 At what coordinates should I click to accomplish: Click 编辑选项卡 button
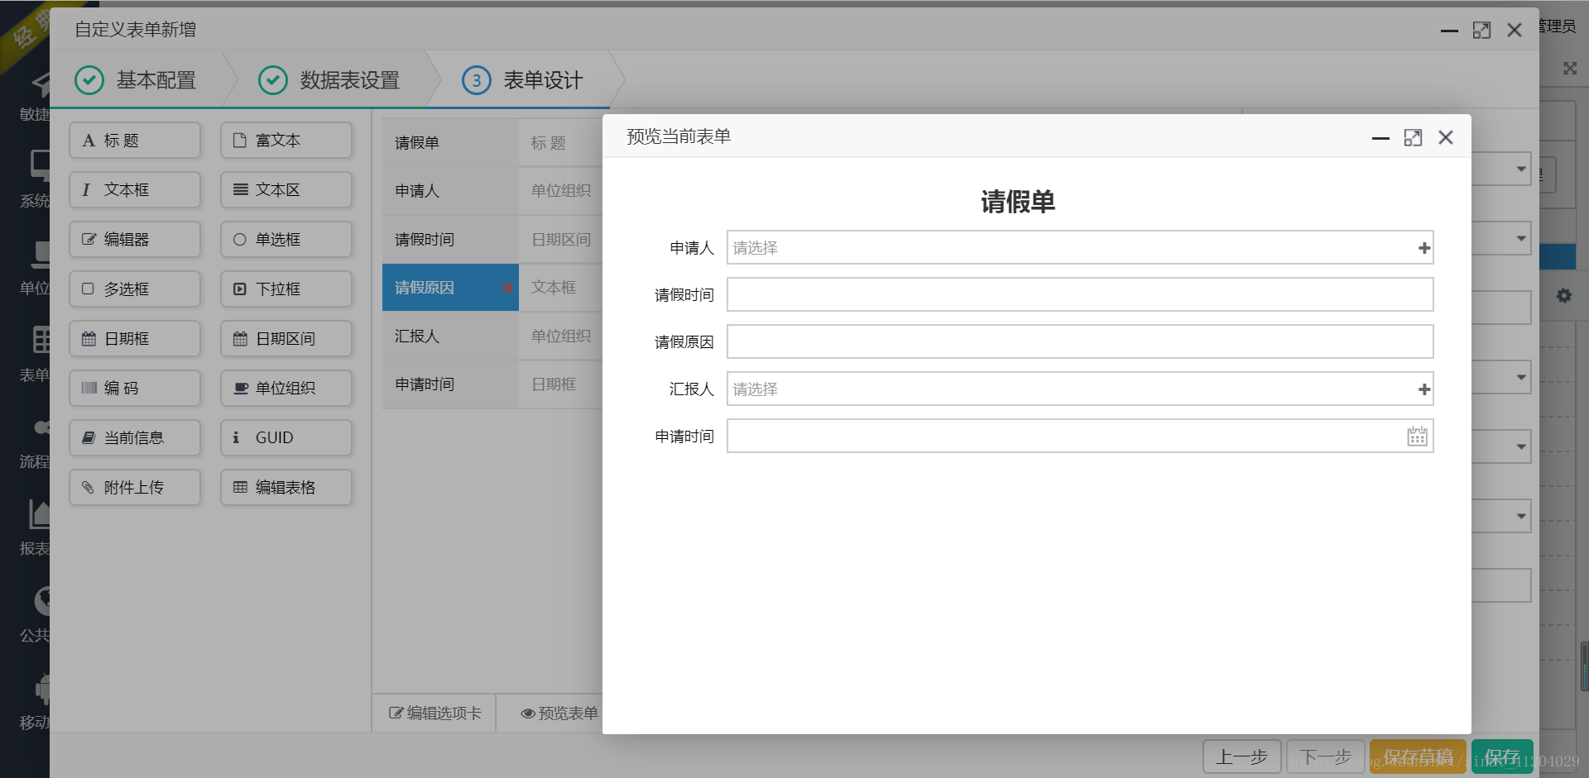pos(435,713)
